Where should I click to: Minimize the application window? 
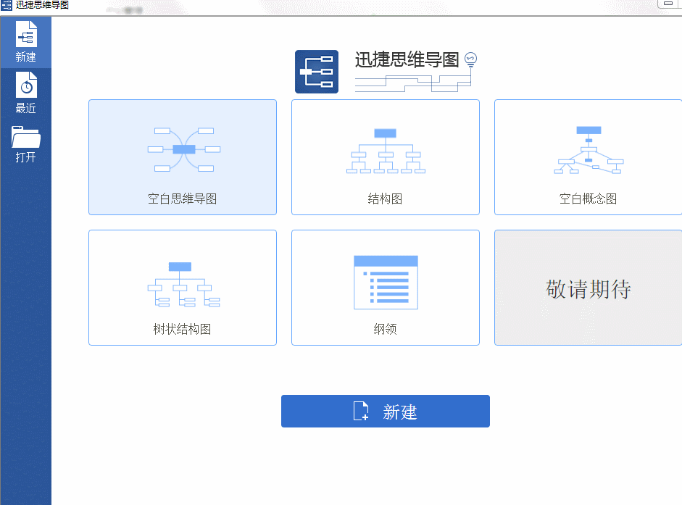(x=668, y=5)
